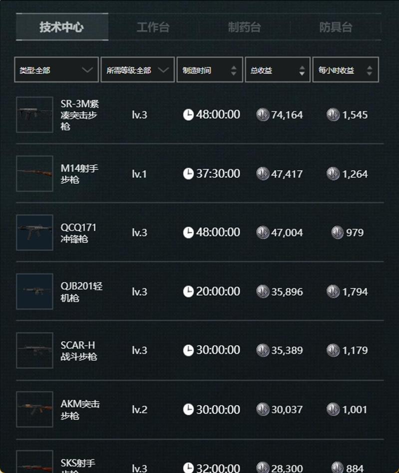399x473 pixels.
Task: Expand the 所需等级:全部 dropdown
Action: [137, 70]
